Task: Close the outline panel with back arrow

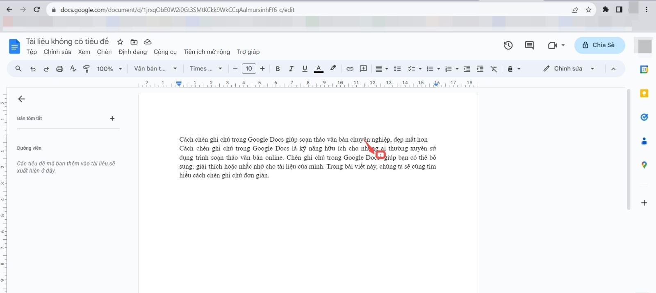Action: pos(22,99)
